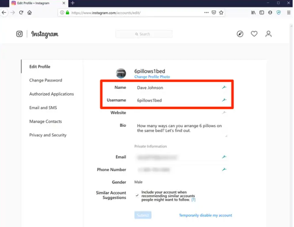Open the browser home page
The height and width of the screenshot is (227, 294).
click(29, 12)
